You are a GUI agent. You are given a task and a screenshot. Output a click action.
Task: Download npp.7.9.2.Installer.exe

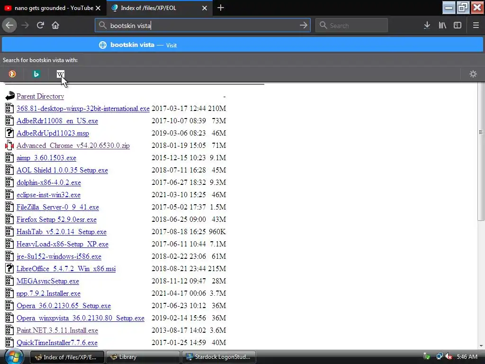click(x=49, y=293)
